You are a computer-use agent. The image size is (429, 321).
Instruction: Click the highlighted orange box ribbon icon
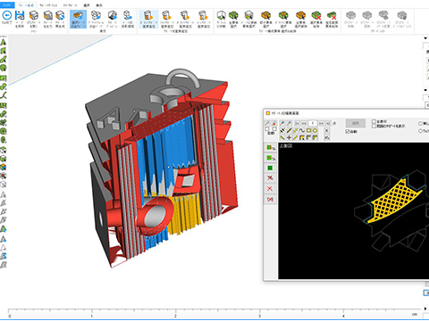(x=78, y=15)
